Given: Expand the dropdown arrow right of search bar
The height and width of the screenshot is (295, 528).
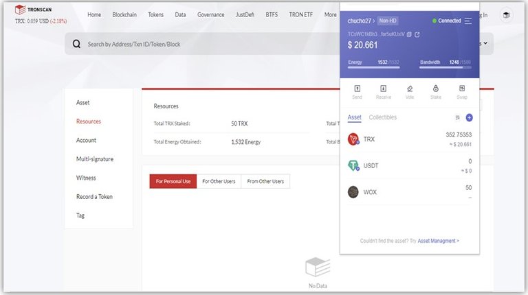Looking at the screenshot, I should (485, 43).
